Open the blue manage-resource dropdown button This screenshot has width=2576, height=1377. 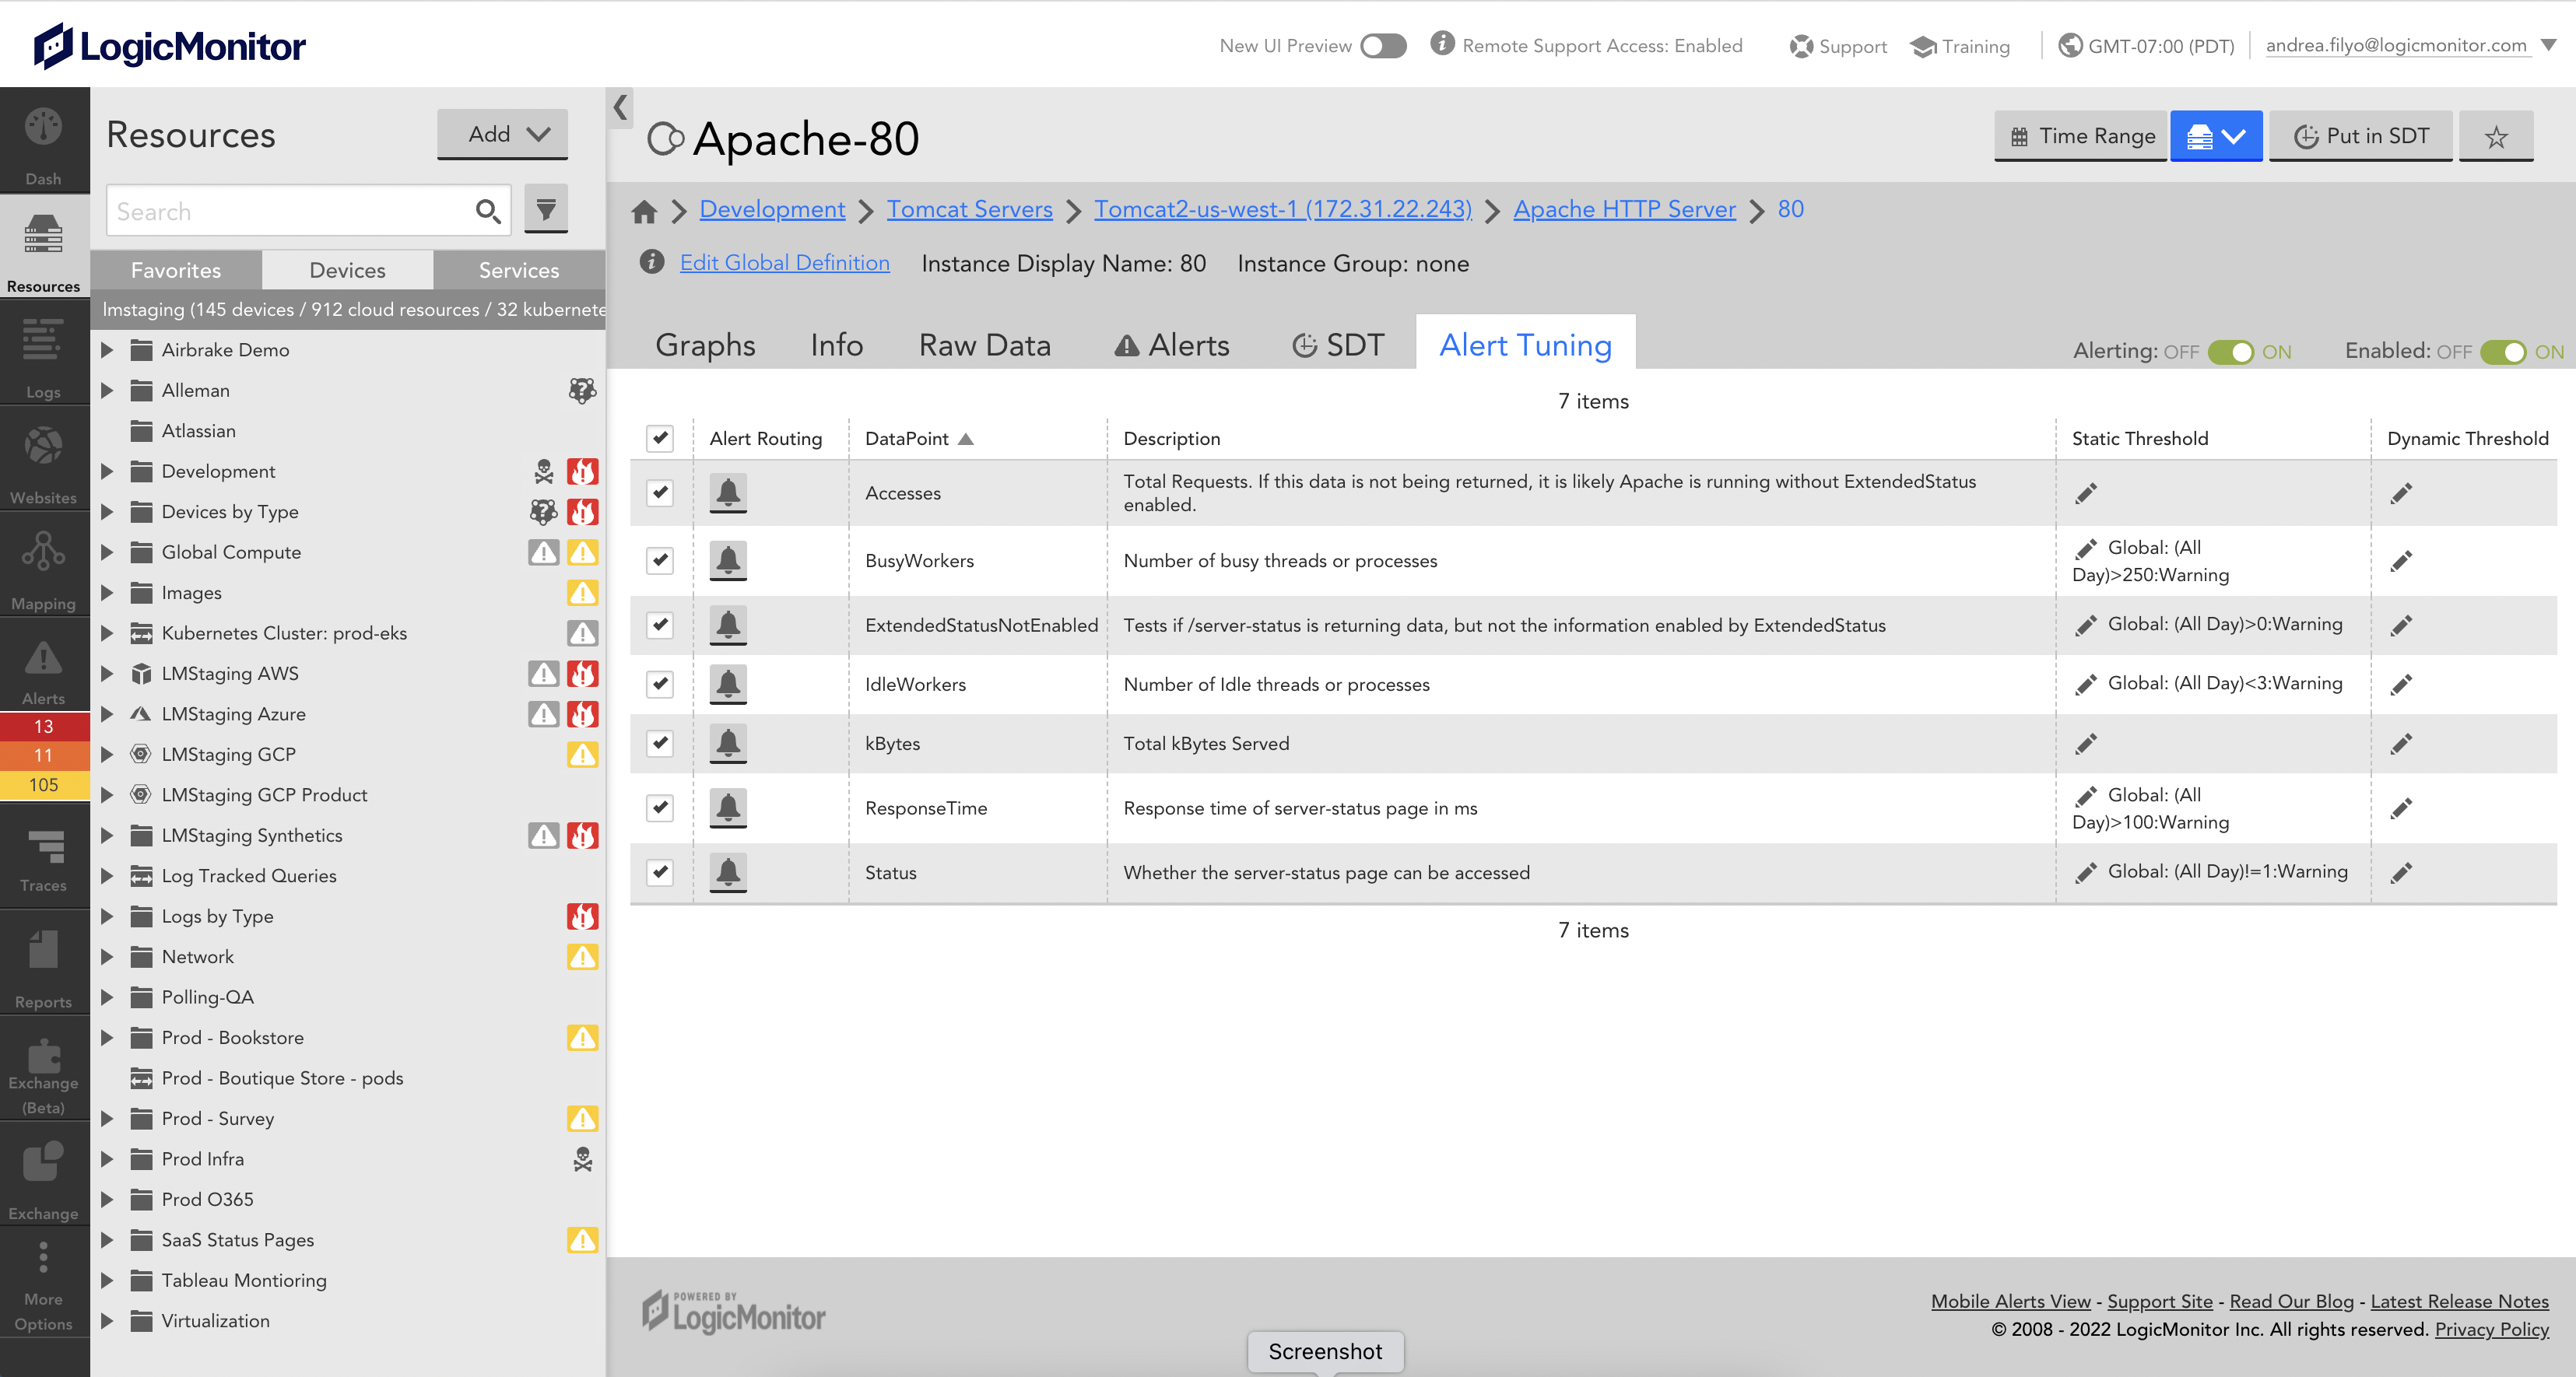[x=2215, y=136]
